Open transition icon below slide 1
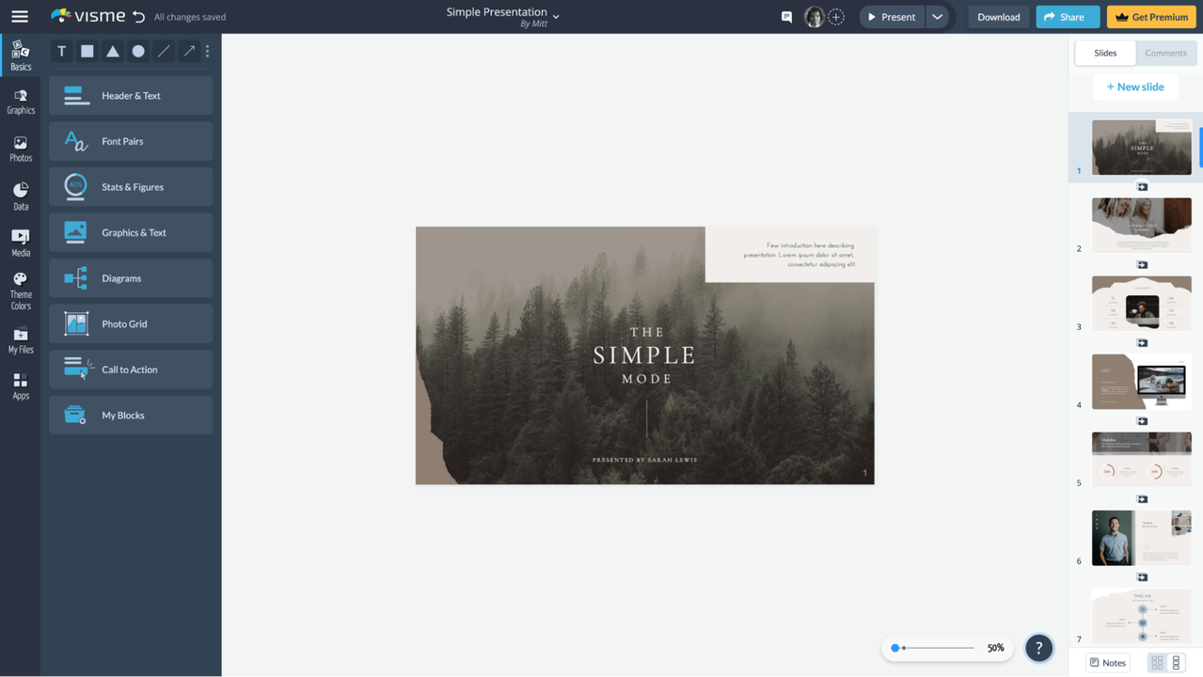Screen dimensions: 1203x677 click(x=1142, y=187)
